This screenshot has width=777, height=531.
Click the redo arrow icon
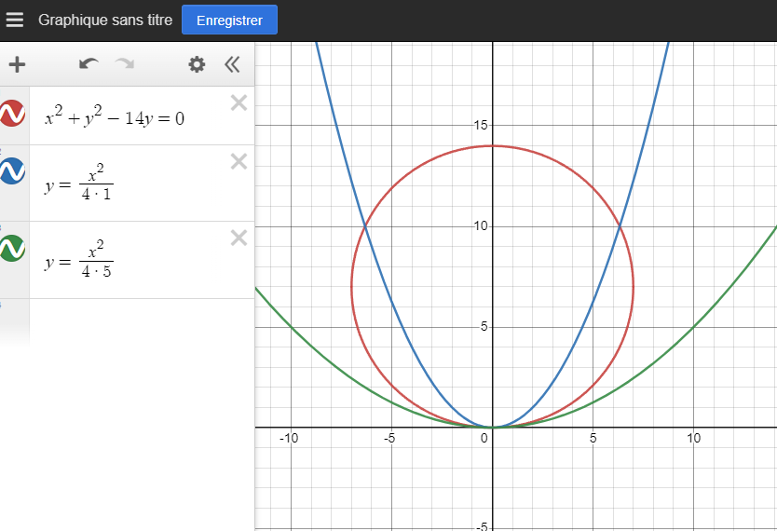click(125, 64)
